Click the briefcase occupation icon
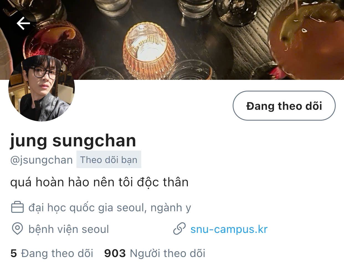 (17, 207)
